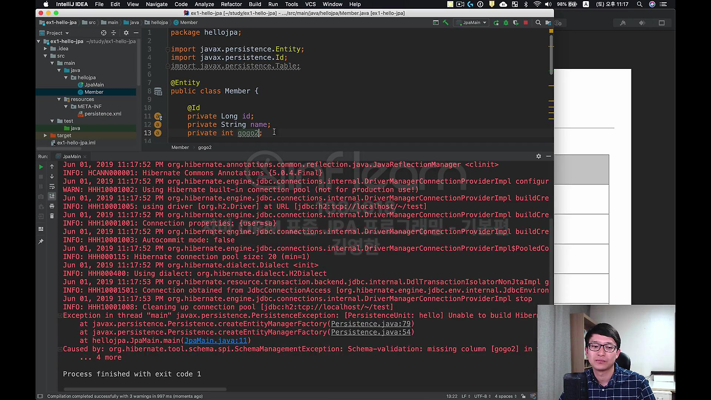Expand the .idea folder
This screenshot has height=400, width=711.
pyautogui.click(x=46, y=48)
